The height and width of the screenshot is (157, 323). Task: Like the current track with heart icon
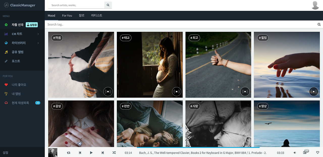[318, 152]
